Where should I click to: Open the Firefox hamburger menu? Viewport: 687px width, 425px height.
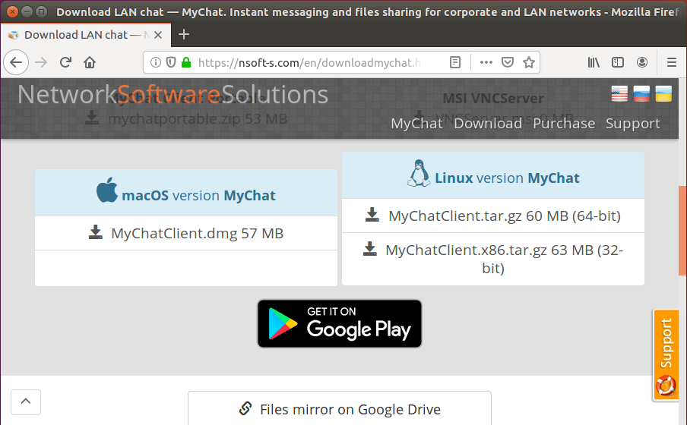click(x=671, y=62)
